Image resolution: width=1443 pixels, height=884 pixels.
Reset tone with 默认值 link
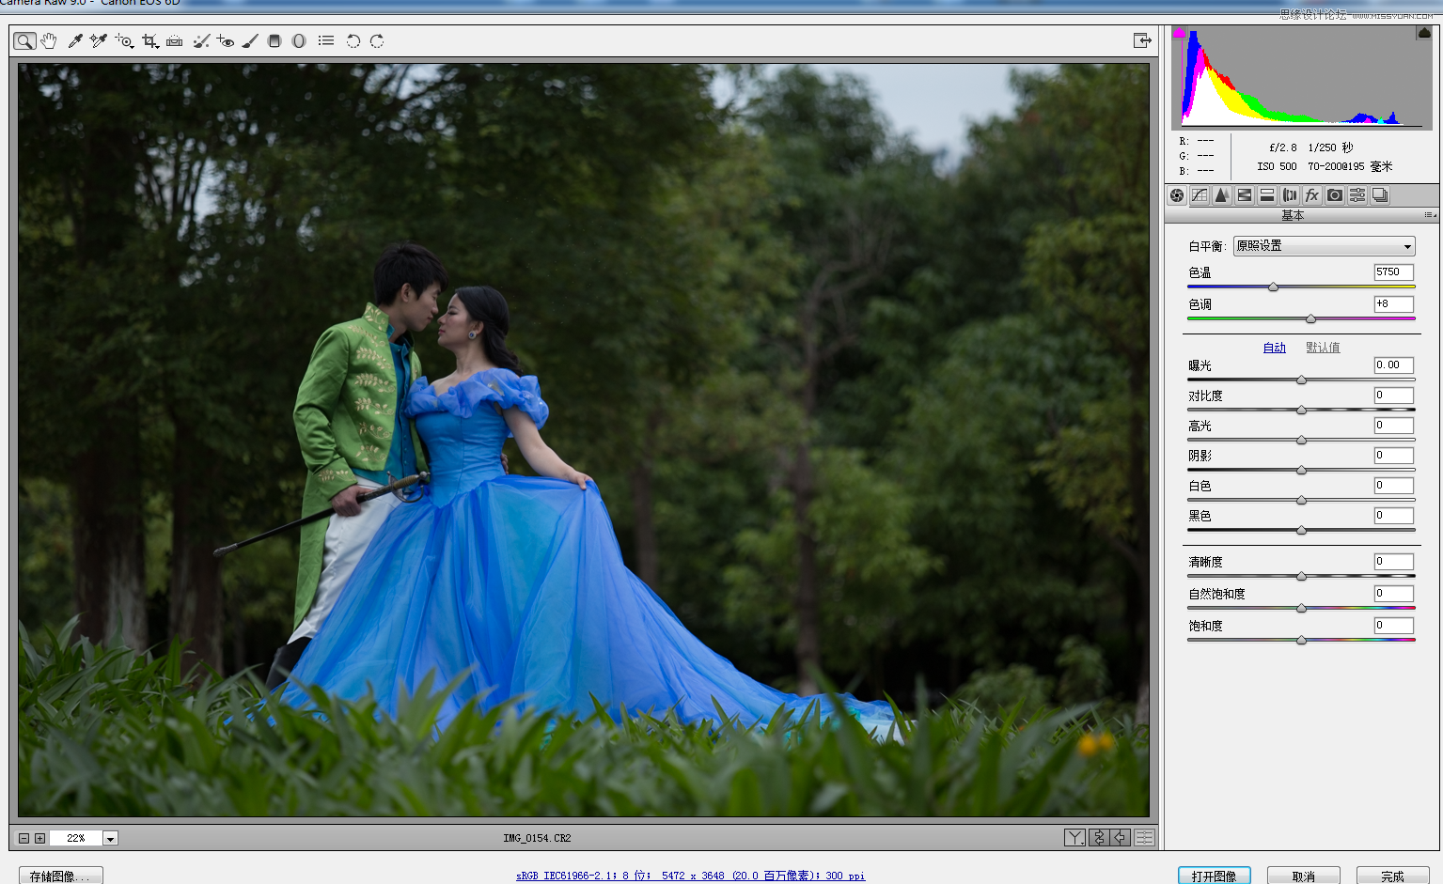coord(1323,348)
